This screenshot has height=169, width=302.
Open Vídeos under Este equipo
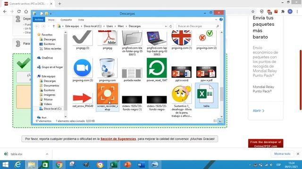click(48, 104)
